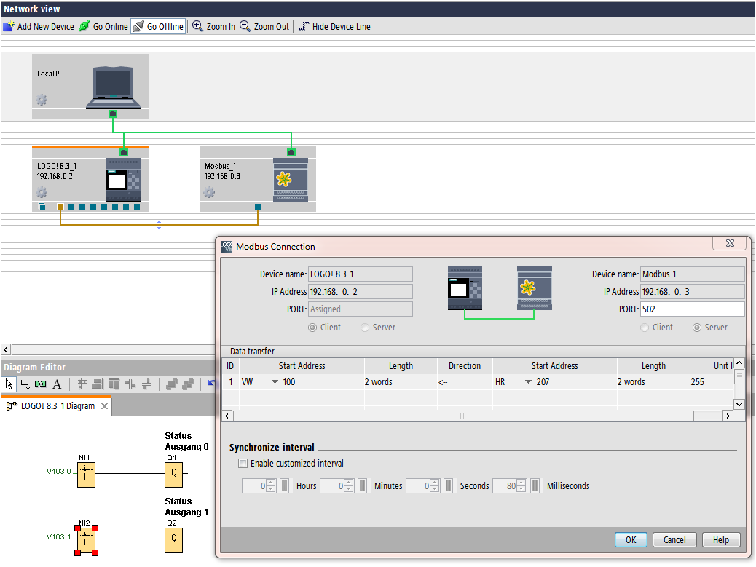Viewport: 756px width, 567px height.
Task: Select the text tool 'A' in Diagram Editor
Action: (x=57, y=384)
